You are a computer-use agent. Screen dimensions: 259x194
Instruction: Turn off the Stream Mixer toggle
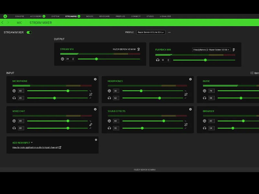click(x=29, y=32)
